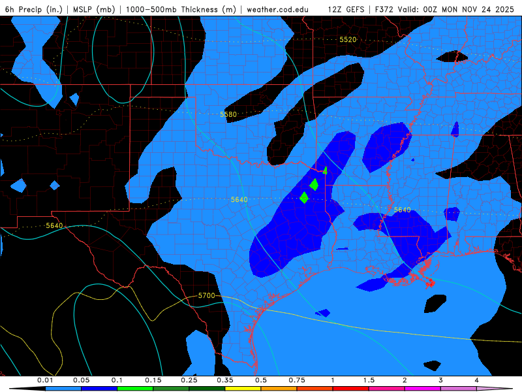This screenshot has height=392, width=522.
Task: Pick the light blue 0.01 legend swatch
Action: pyautogui.click(x=63, y=389)
